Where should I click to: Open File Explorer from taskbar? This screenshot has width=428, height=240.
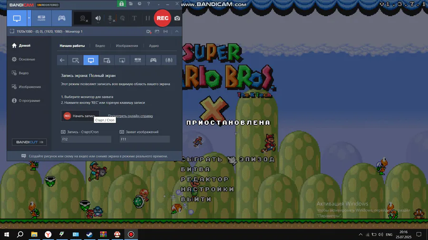[34, 234]
